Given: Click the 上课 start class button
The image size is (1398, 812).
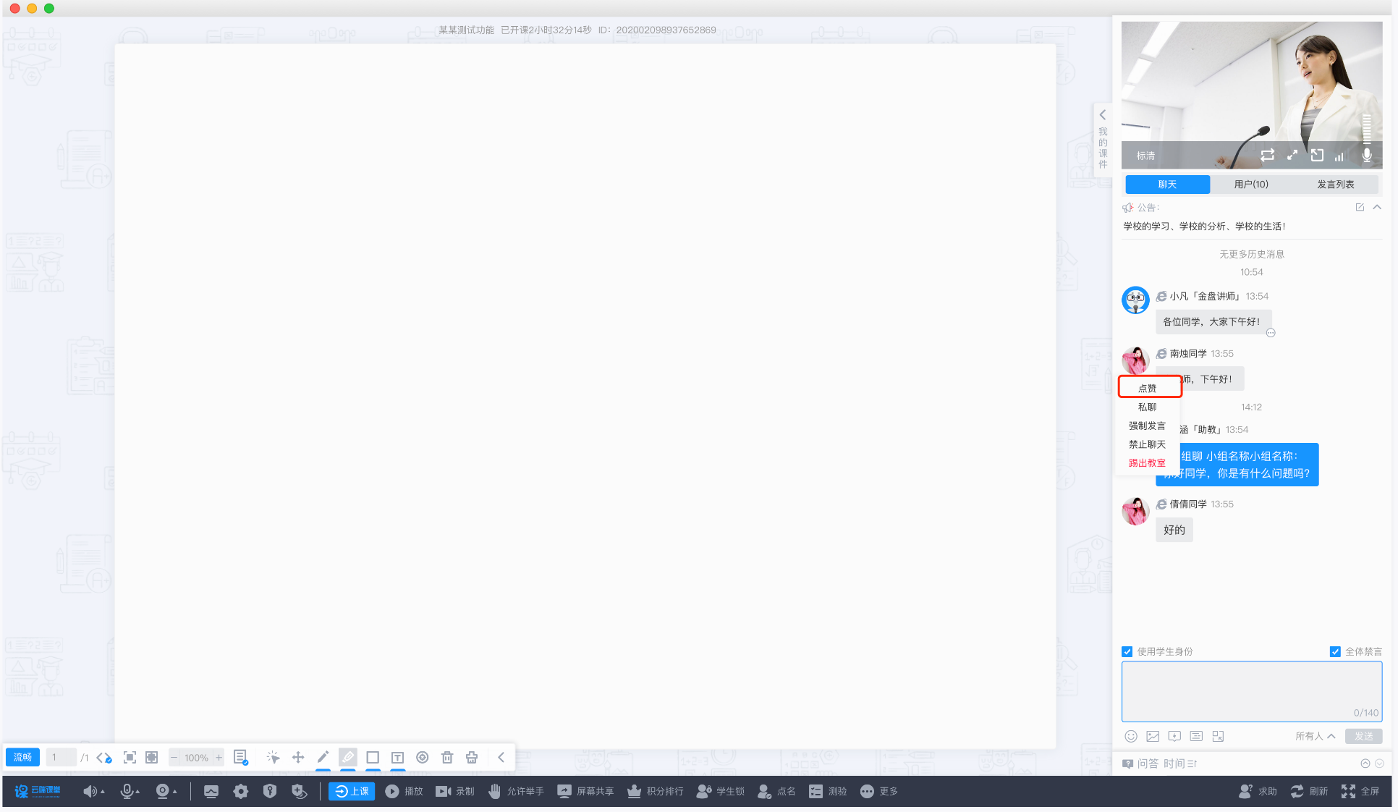Looking at the screenshot, I should [352, 791].
